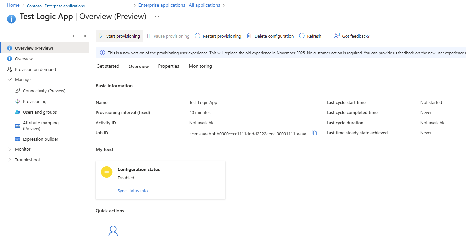Viewport: 466px width, 241px height.
Task: Click the Restart provisioning button label
Action: (x=222, y=36)
